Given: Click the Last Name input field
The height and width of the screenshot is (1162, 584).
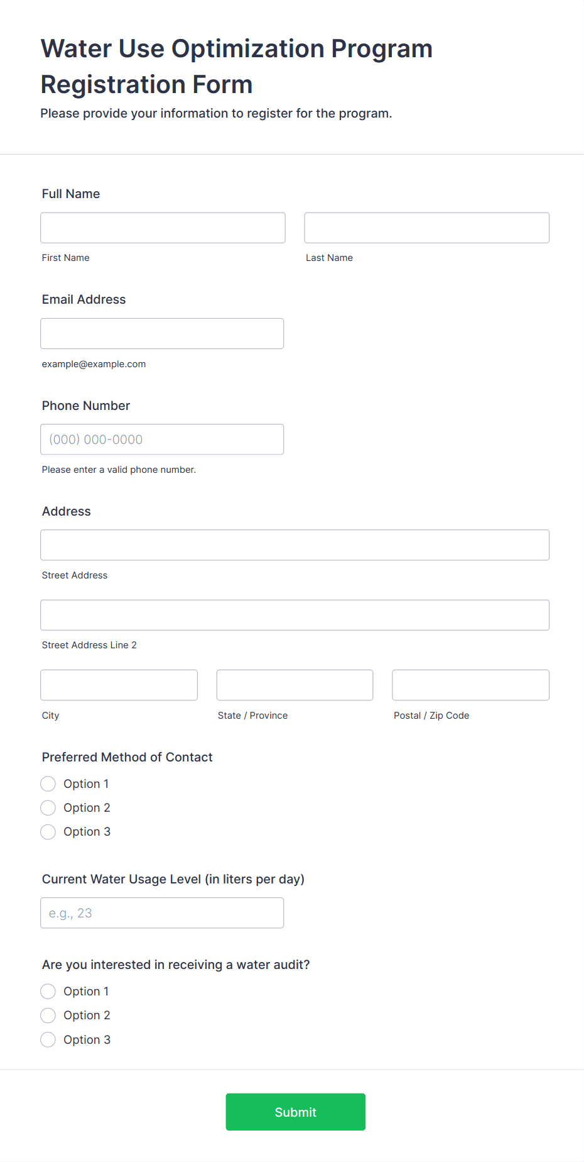Looking at the screenshot, I should (426, 228).
